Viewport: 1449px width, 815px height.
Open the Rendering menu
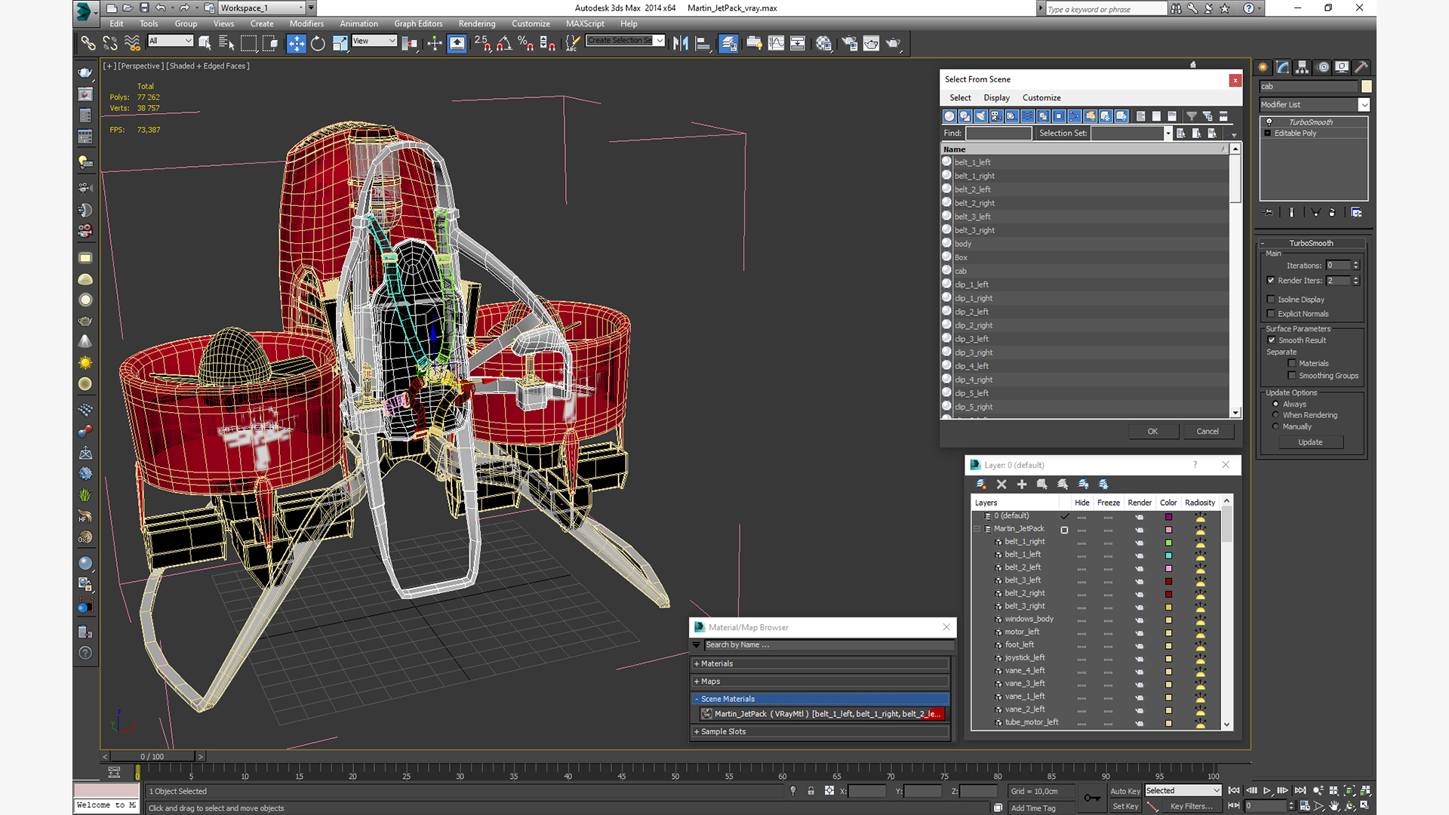point(477,23)
